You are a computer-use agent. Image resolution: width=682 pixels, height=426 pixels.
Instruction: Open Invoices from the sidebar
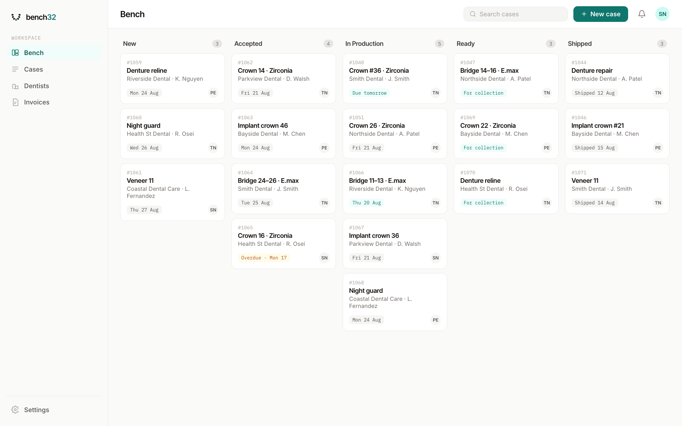(54, 102)
